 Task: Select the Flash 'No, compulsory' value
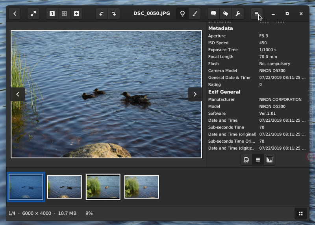[x=274, y=64]
